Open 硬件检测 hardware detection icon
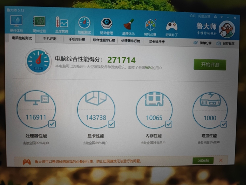 point(39,22)
